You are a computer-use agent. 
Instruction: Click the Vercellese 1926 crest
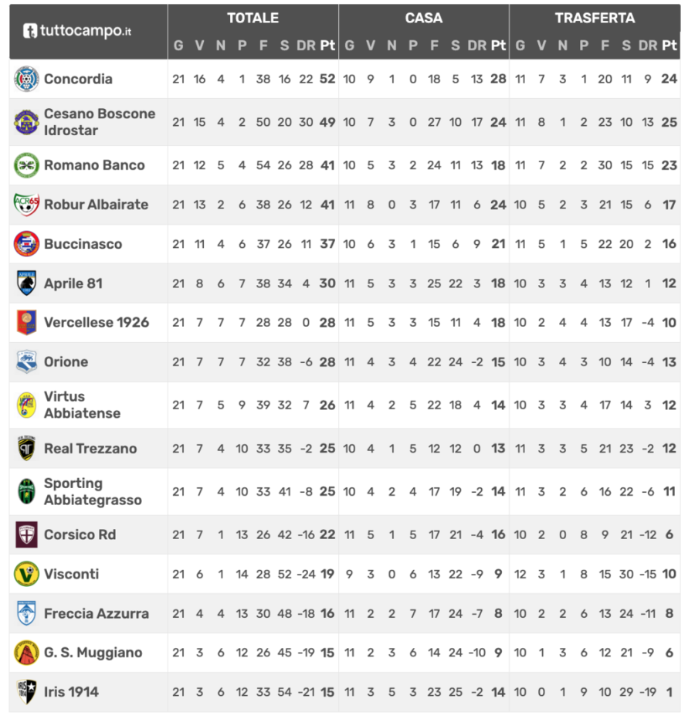(x=26, y=323)
